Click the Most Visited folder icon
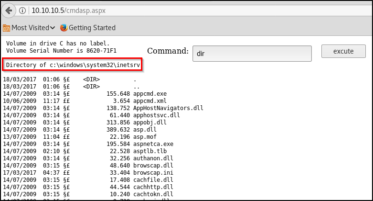Viewport: 373px width, 201px height. (6, 28)
